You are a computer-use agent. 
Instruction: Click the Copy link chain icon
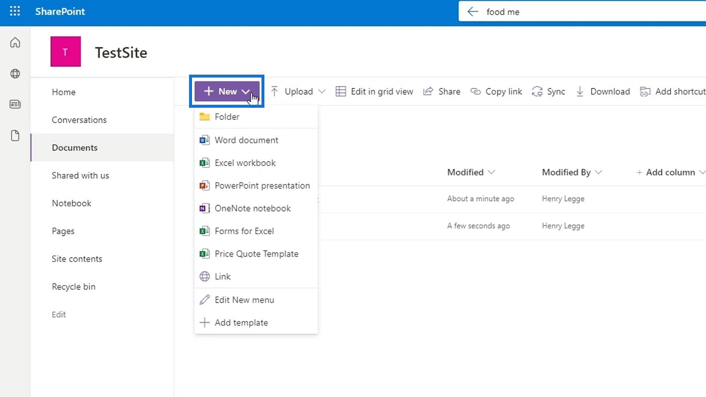tap(475, 91)
